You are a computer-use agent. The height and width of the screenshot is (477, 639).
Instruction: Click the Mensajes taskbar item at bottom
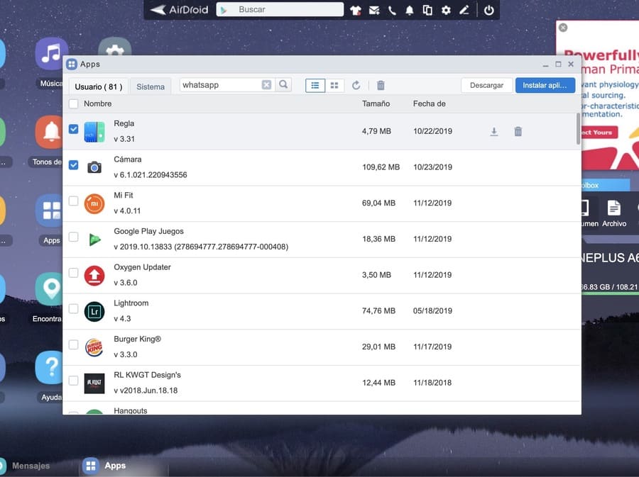click(x=26, y=466)
